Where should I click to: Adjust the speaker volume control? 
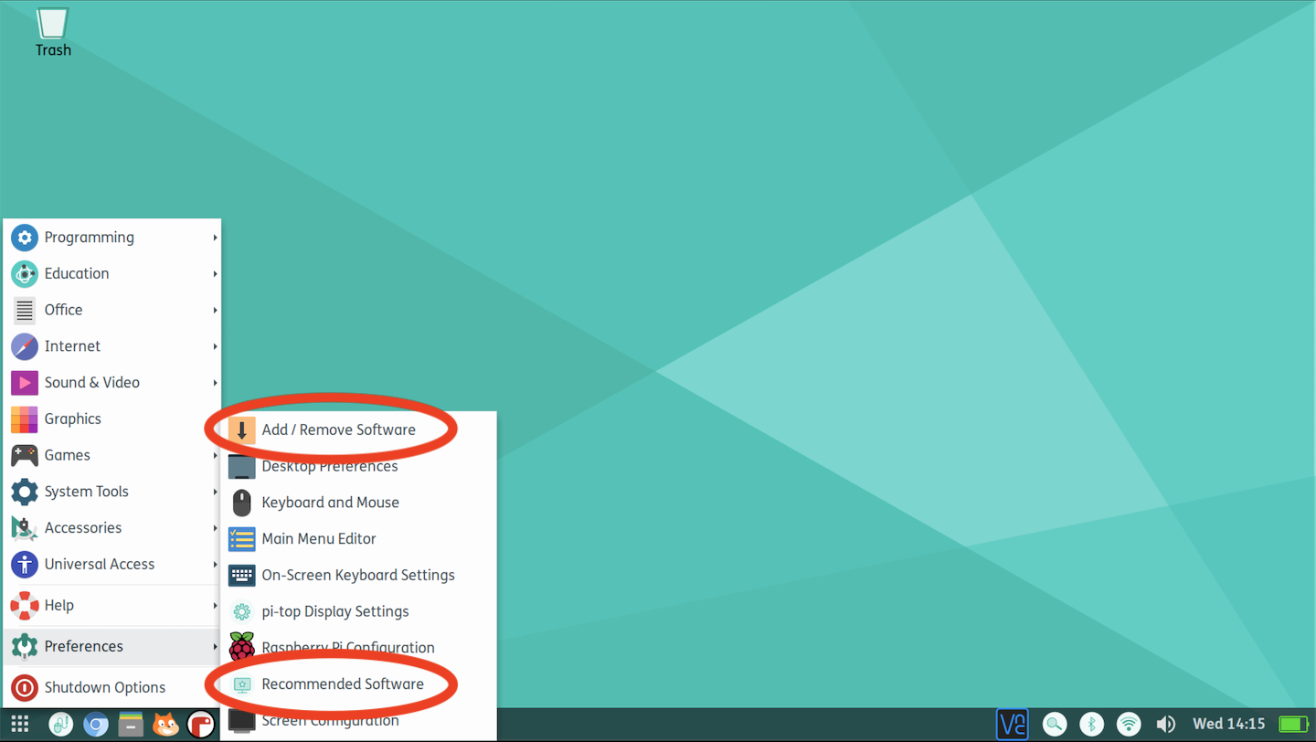click(x=1166, y=725)
